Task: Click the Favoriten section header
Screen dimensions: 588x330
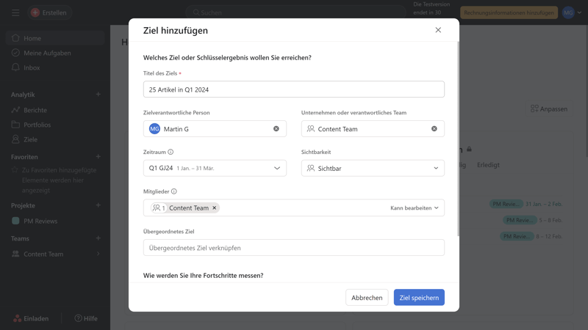Action: [24, 157]
